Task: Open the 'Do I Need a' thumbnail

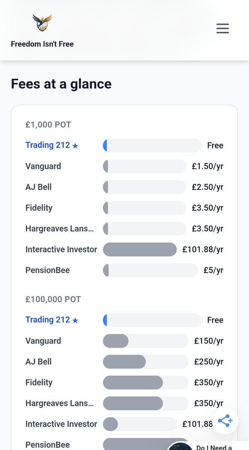Action: click(208, 446)
